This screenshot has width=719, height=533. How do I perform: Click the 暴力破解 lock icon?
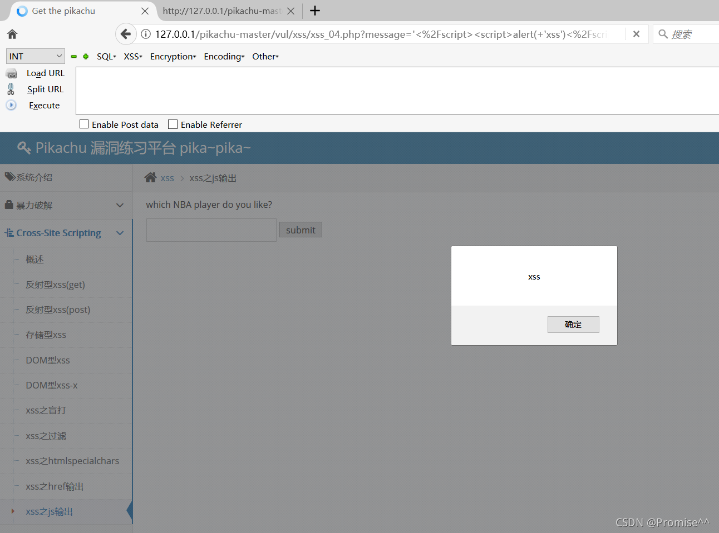9,205
